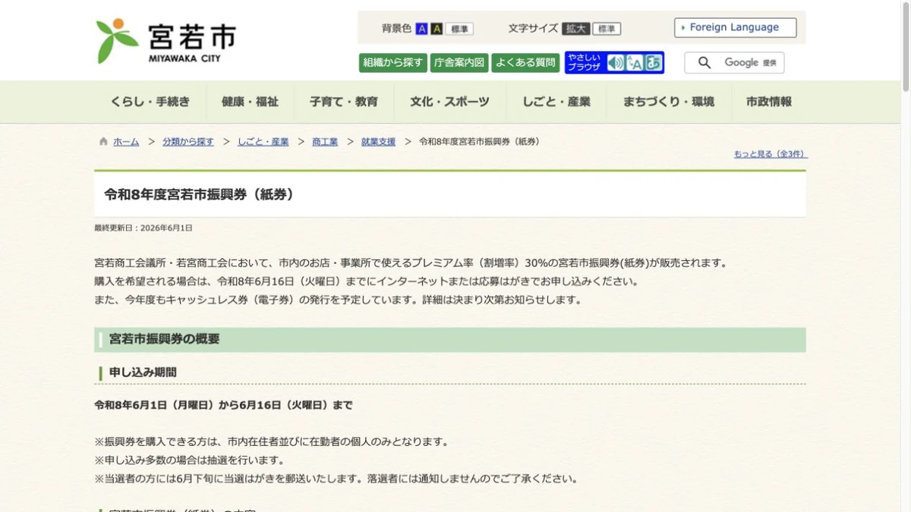Click the breadcrumb home icon

tap(103, 142)
